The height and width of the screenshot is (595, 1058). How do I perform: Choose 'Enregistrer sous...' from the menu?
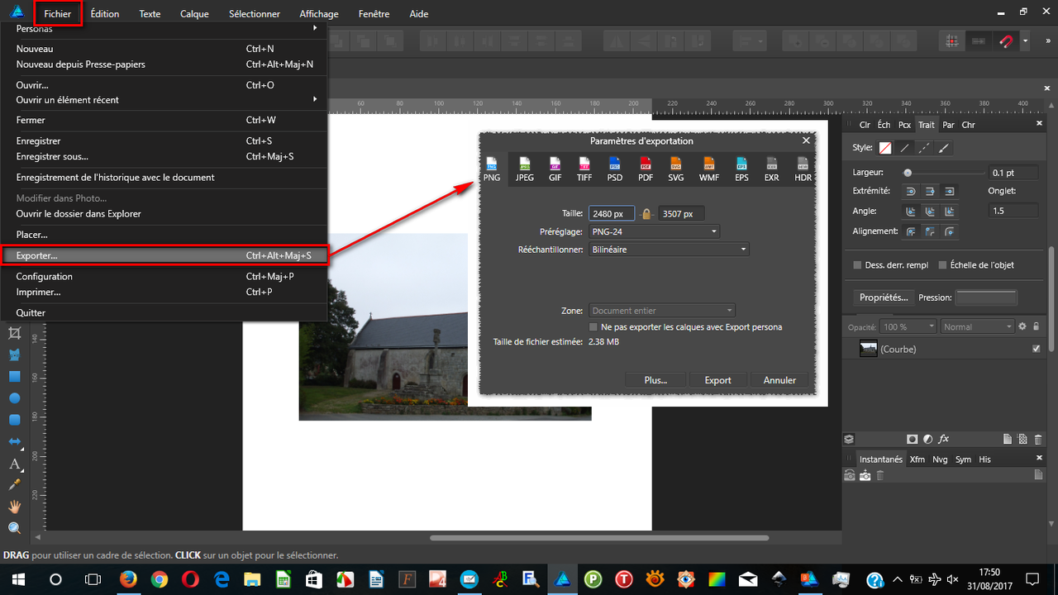pyautogui.click(x=164, y=156)
